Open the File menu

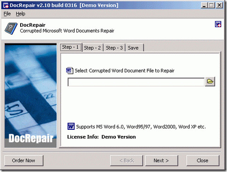tap(7, 14)
